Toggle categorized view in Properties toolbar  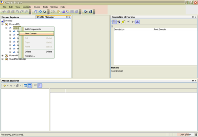(x=114, y=22)
